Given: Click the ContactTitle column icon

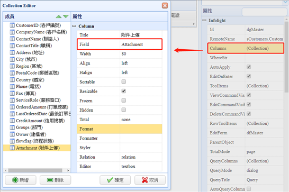Looking at the screenshot, I should point(12,45).
